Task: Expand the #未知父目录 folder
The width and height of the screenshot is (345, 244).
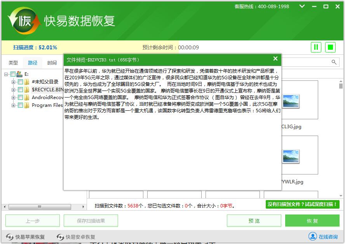Action: pos(13,82)
